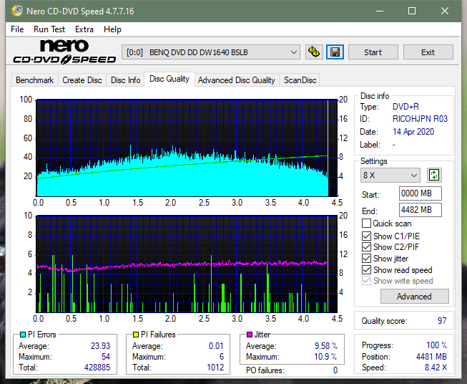Click the PI Failures jitter graph
467x384 pixels.
pos(187,264)
